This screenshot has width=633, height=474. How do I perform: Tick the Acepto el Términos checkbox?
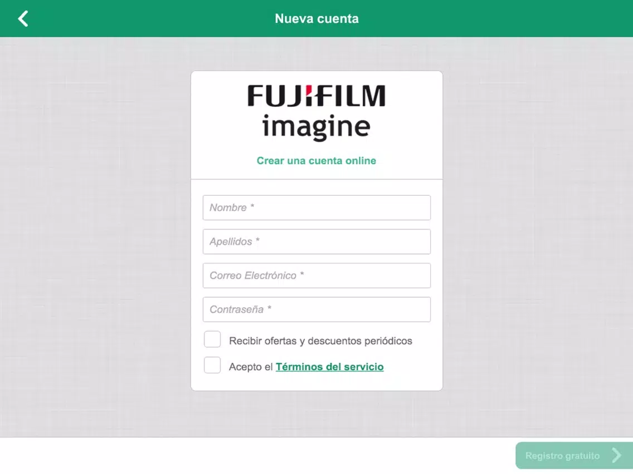pos(212,365)
